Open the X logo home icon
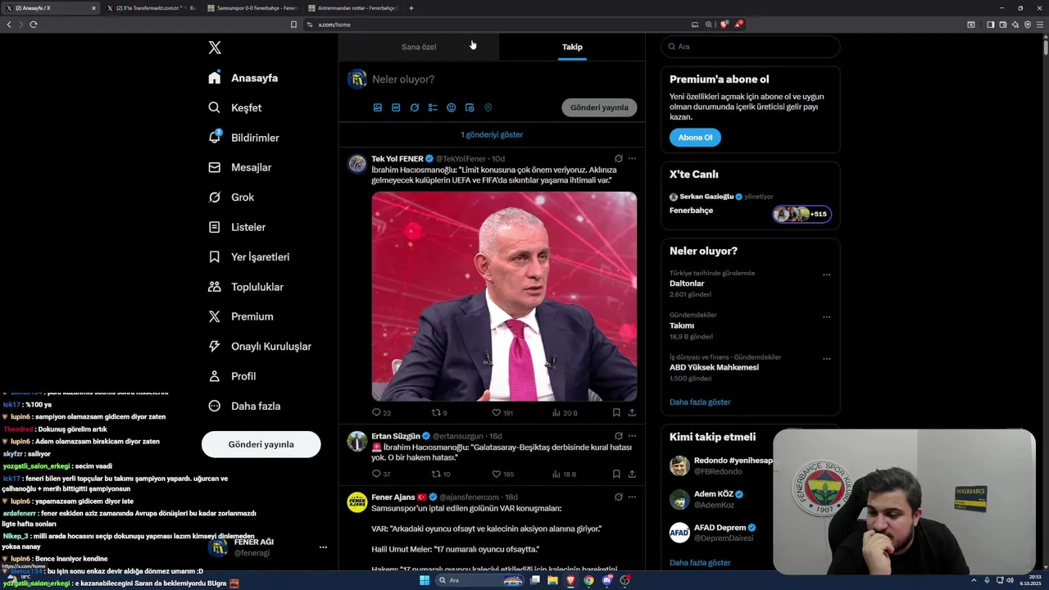The image size is (1049, 590). 215,48
